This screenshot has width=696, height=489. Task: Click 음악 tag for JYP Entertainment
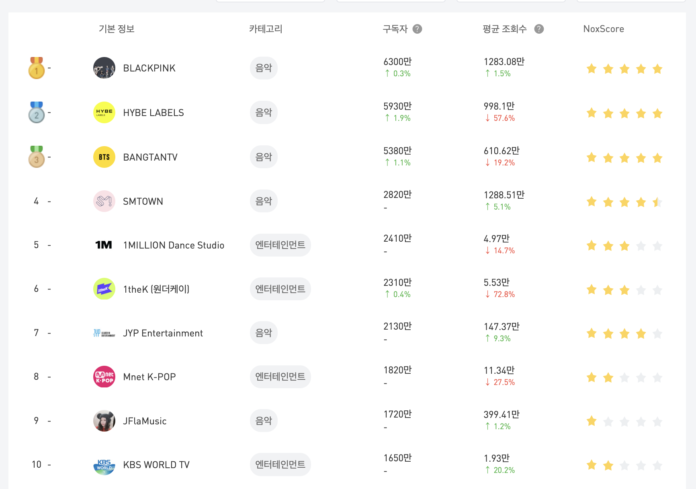[264, 333]
